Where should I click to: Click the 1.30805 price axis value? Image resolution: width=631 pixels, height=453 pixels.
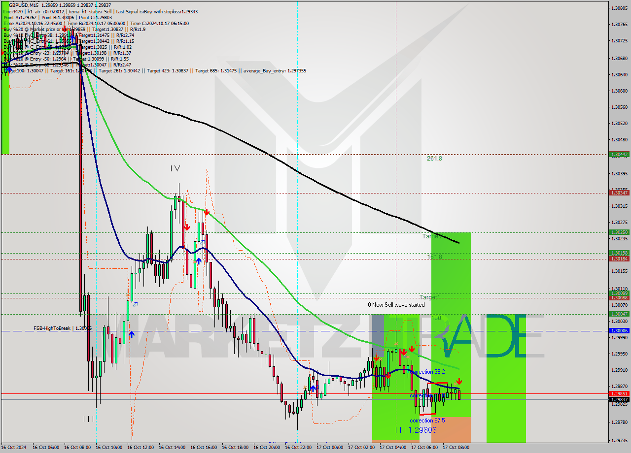(x=619, y=8)
